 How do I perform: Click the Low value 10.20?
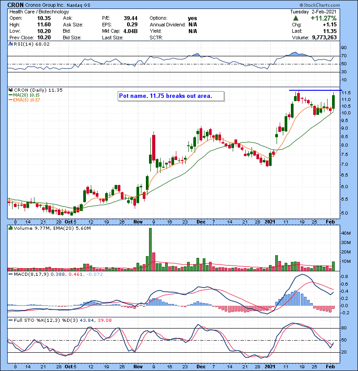point(44,31)
